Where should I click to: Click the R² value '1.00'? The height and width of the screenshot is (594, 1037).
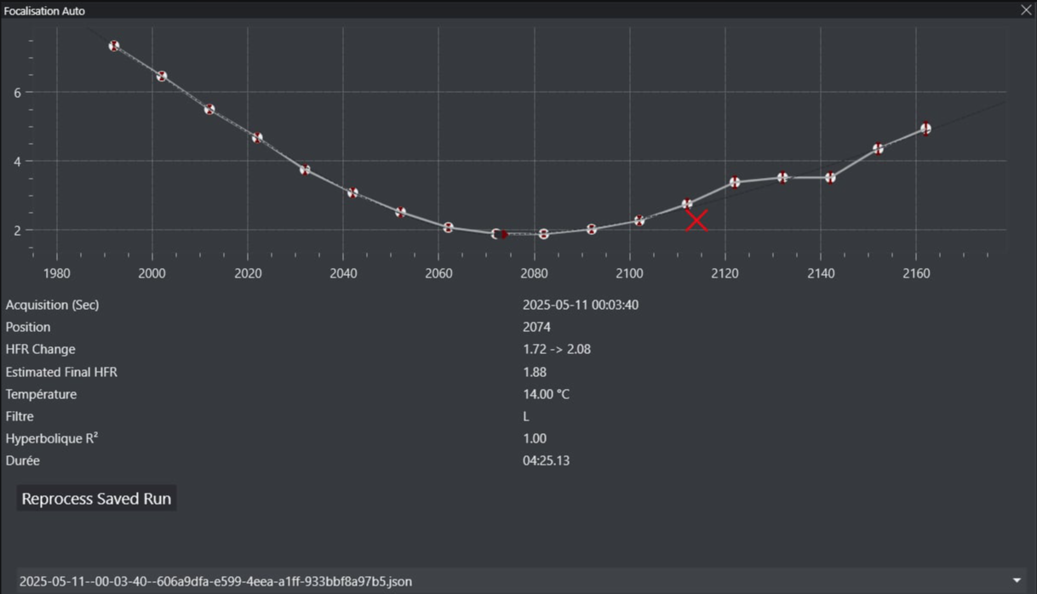(x=535, y=438)
